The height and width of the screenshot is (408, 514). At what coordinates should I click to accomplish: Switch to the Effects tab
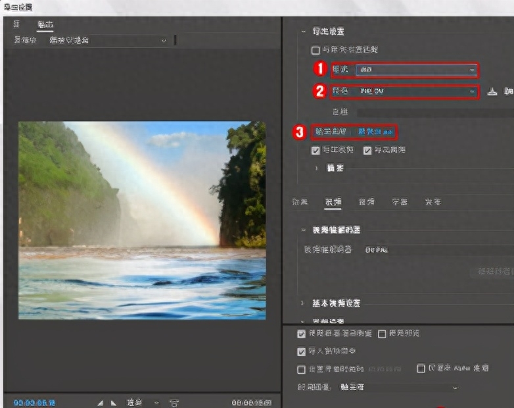[x=300, y=202]
